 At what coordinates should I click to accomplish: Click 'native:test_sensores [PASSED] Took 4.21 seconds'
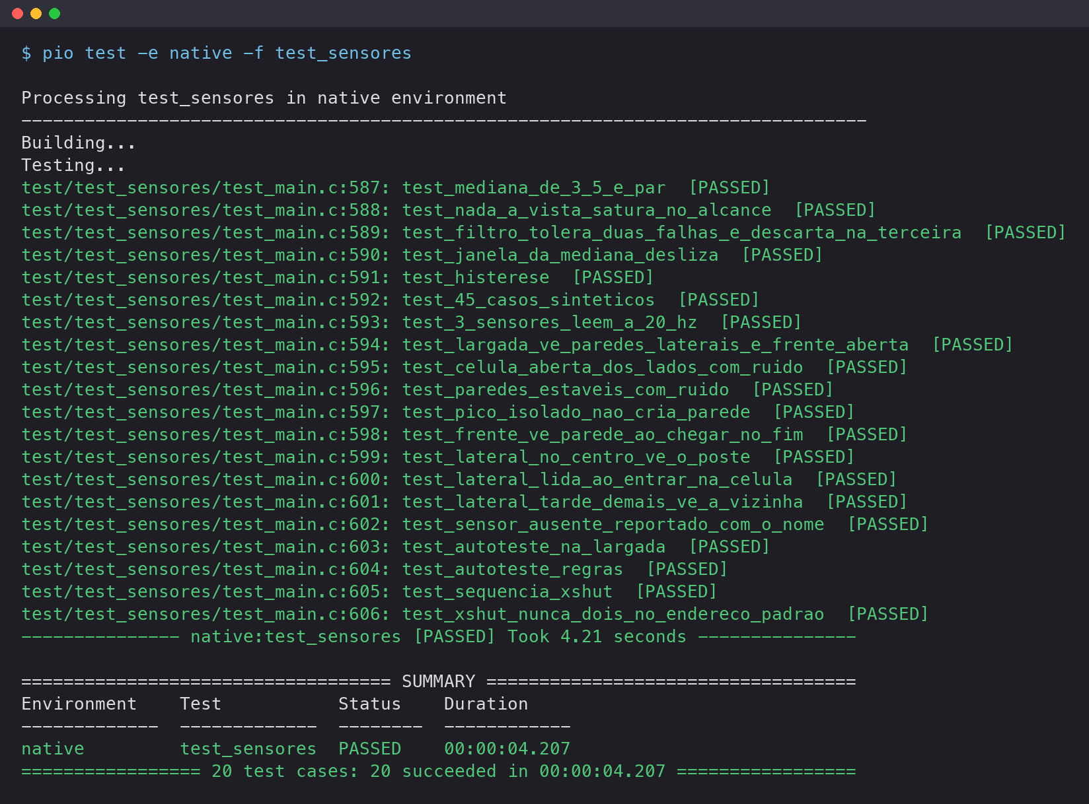439,637
